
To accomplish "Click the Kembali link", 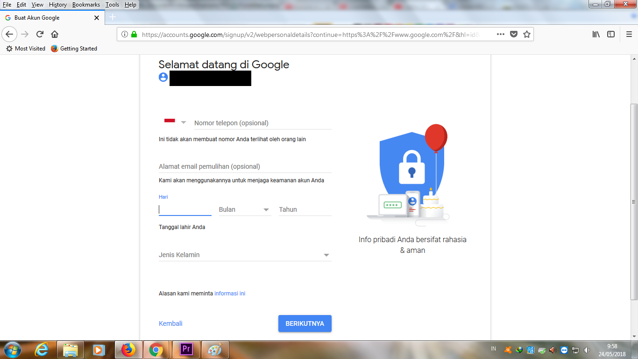I will [x=170, y=323].
